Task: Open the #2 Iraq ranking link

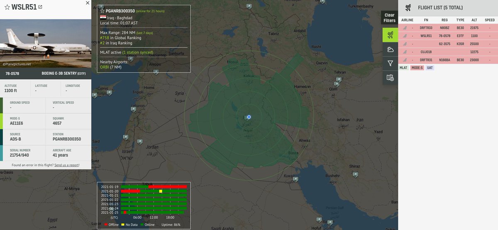Action: tap(103, 43)
